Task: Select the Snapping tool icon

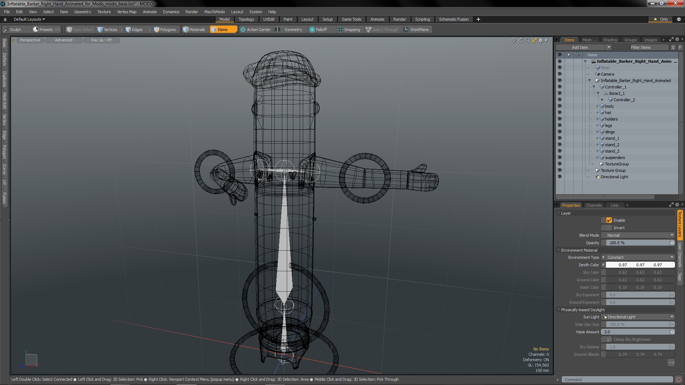Action: pyautogui.click(x=340, y=30)
